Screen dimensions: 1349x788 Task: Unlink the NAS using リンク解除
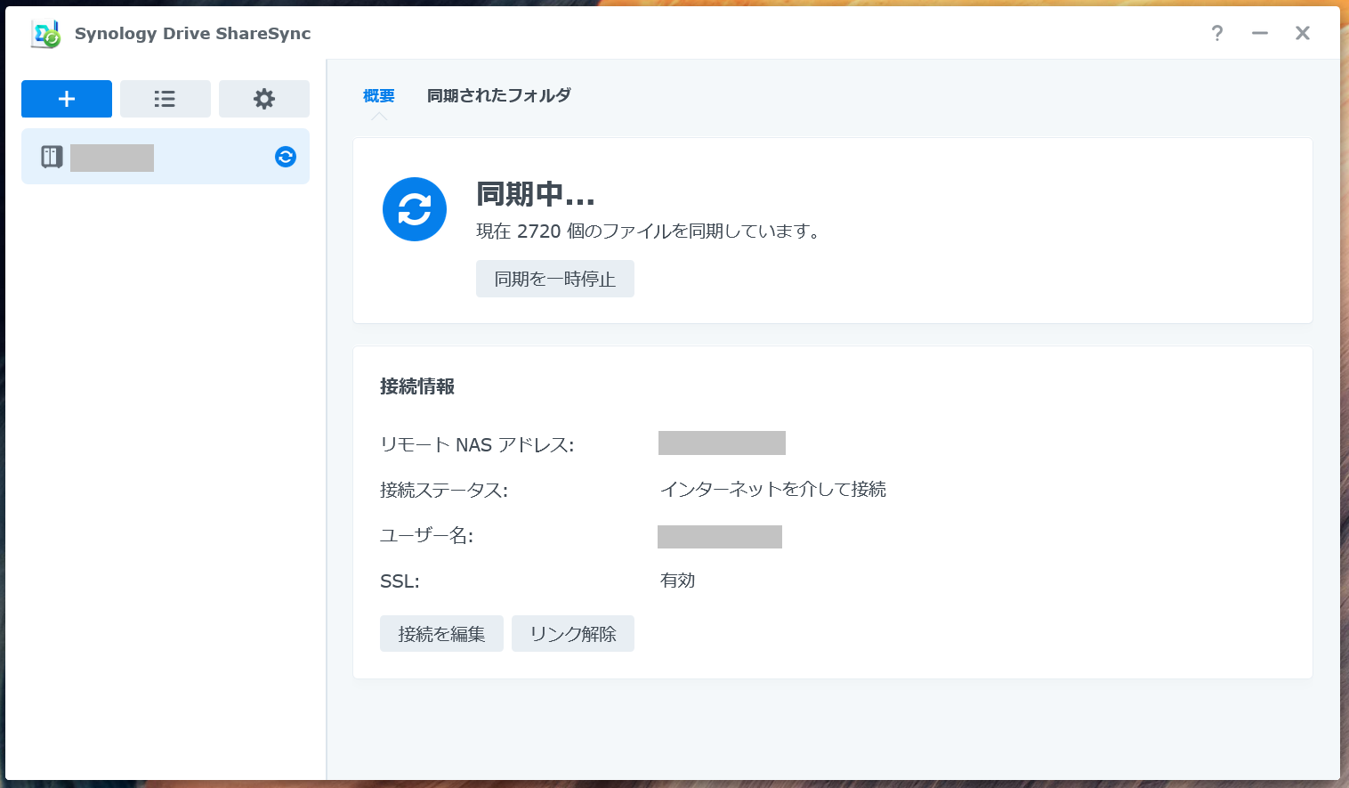(x=572, y=633)
